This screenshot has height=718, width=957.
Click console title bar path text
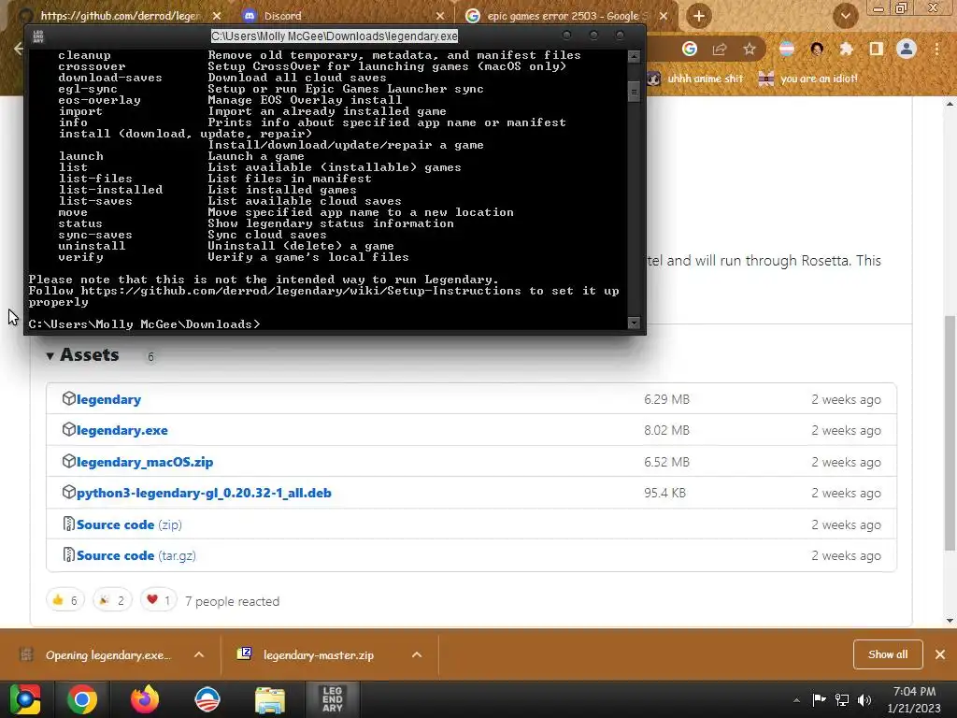tap(335, 36)
